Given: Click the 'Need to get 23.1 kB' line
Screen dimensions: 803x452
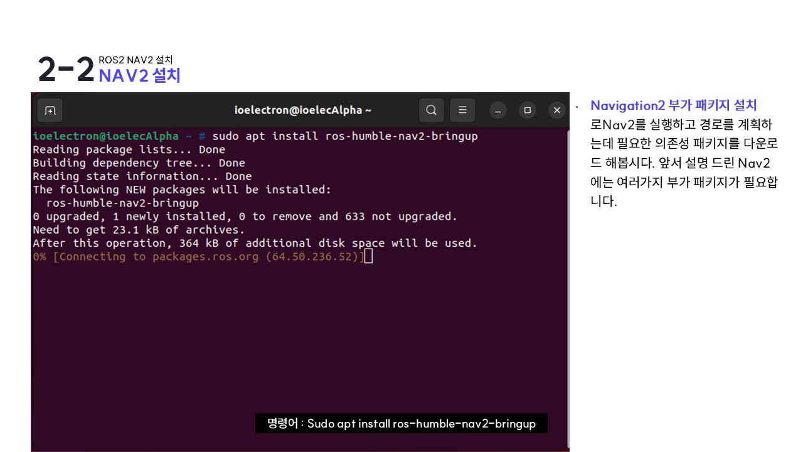Looking at the screenshot, I should pos(139,230).
